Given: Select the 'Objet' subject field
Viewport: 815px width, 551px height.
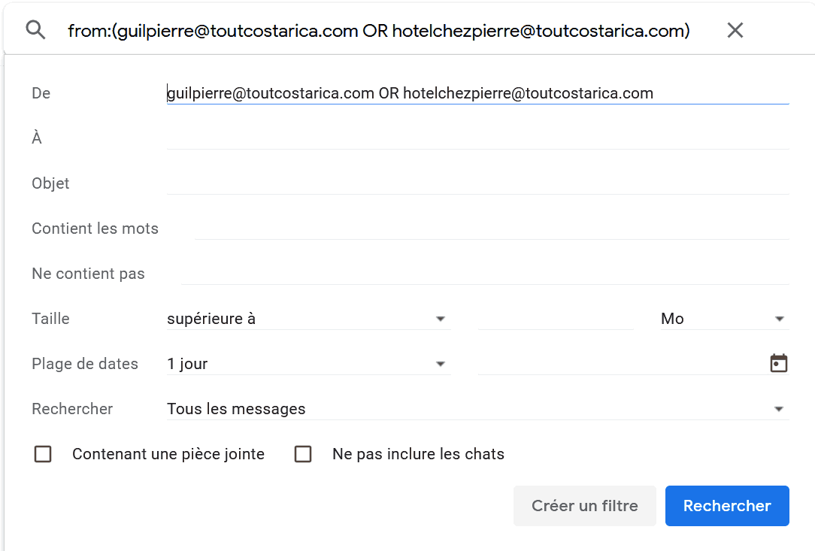Looking at the screenshot, I should tap(477, 183).
